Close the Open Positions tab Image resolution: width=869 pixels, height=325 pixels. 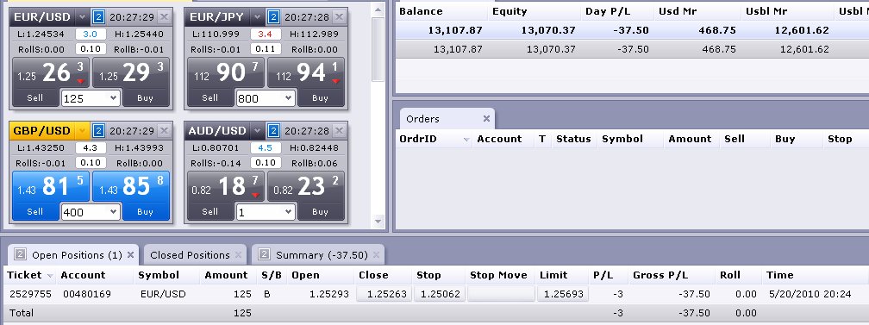point(131,255)
